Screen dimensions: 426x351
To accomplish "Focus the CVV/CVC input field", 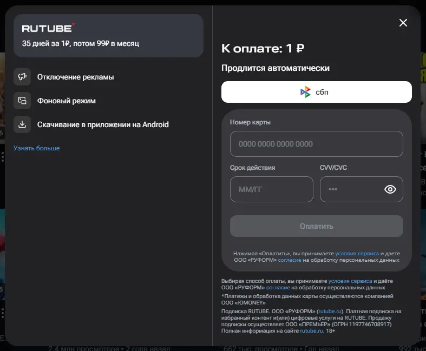I will 362,189.
